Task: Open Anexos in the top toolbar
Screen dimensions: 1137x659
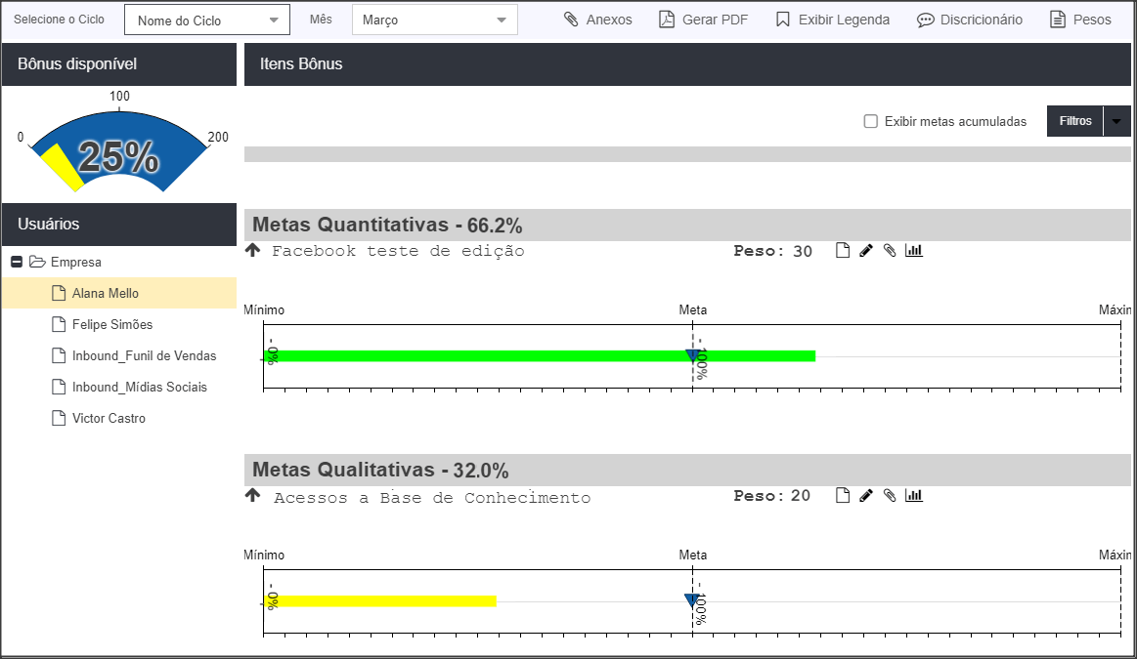Action: click(598, 20)
